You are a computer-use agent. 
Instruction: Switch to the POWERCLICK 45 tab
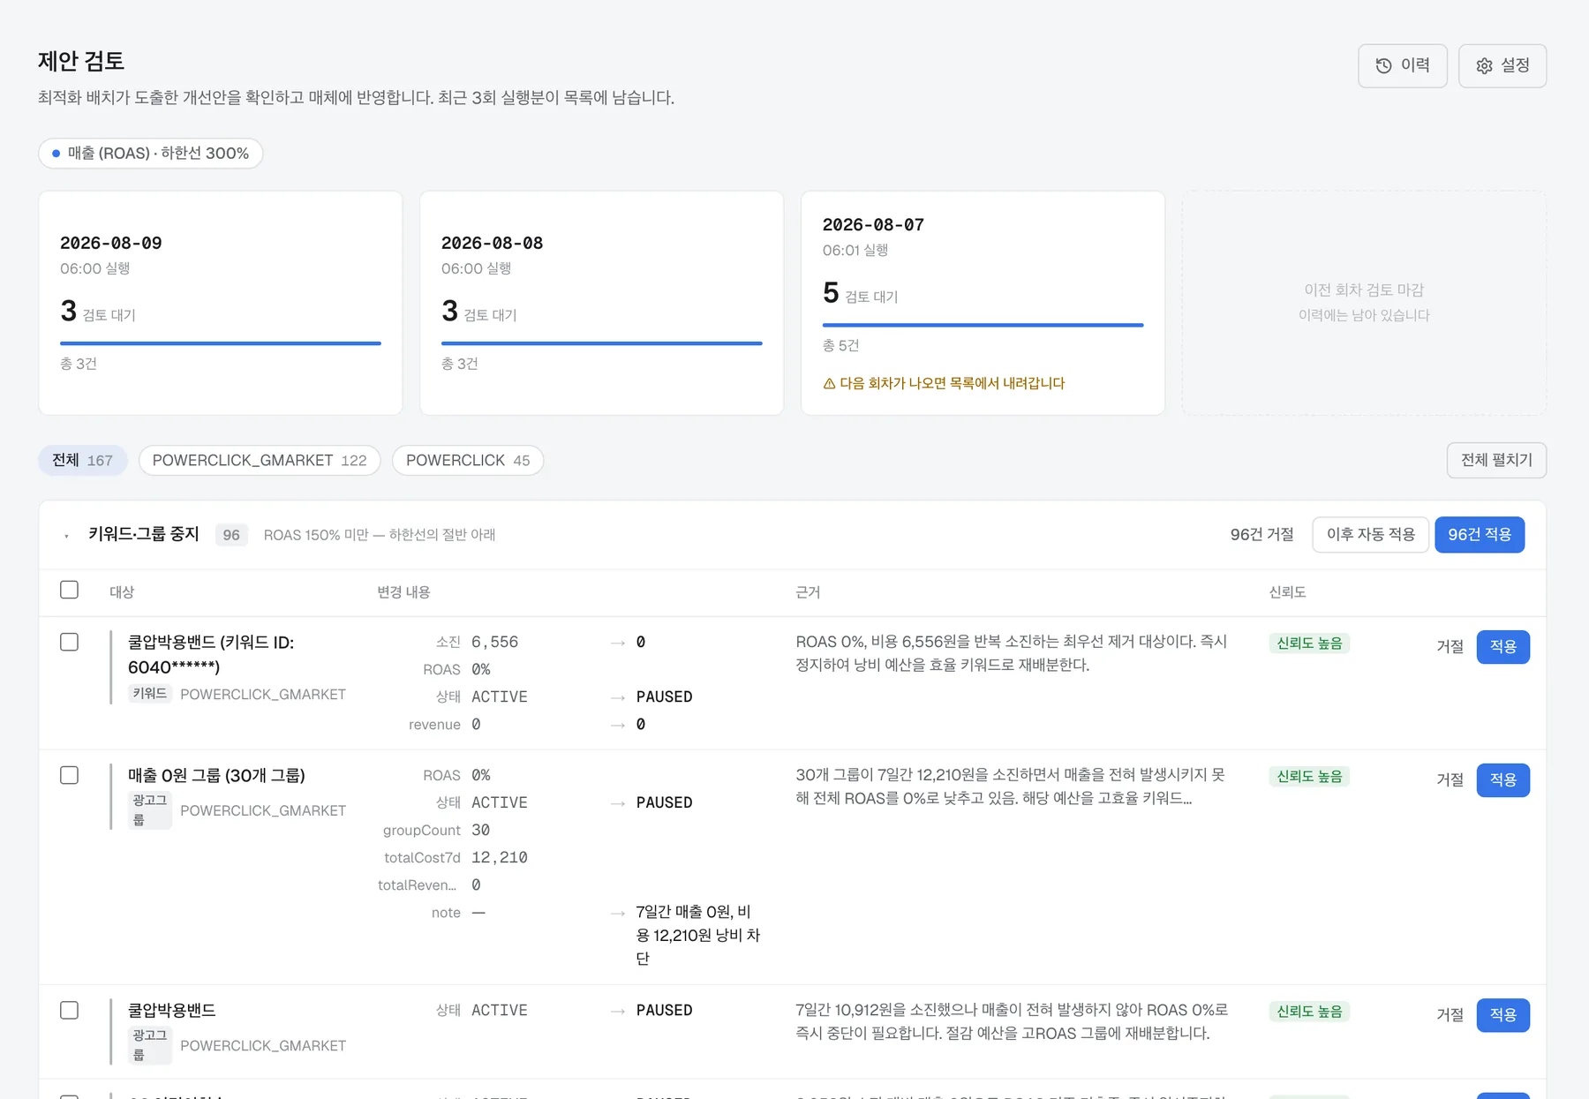(468, 460)
